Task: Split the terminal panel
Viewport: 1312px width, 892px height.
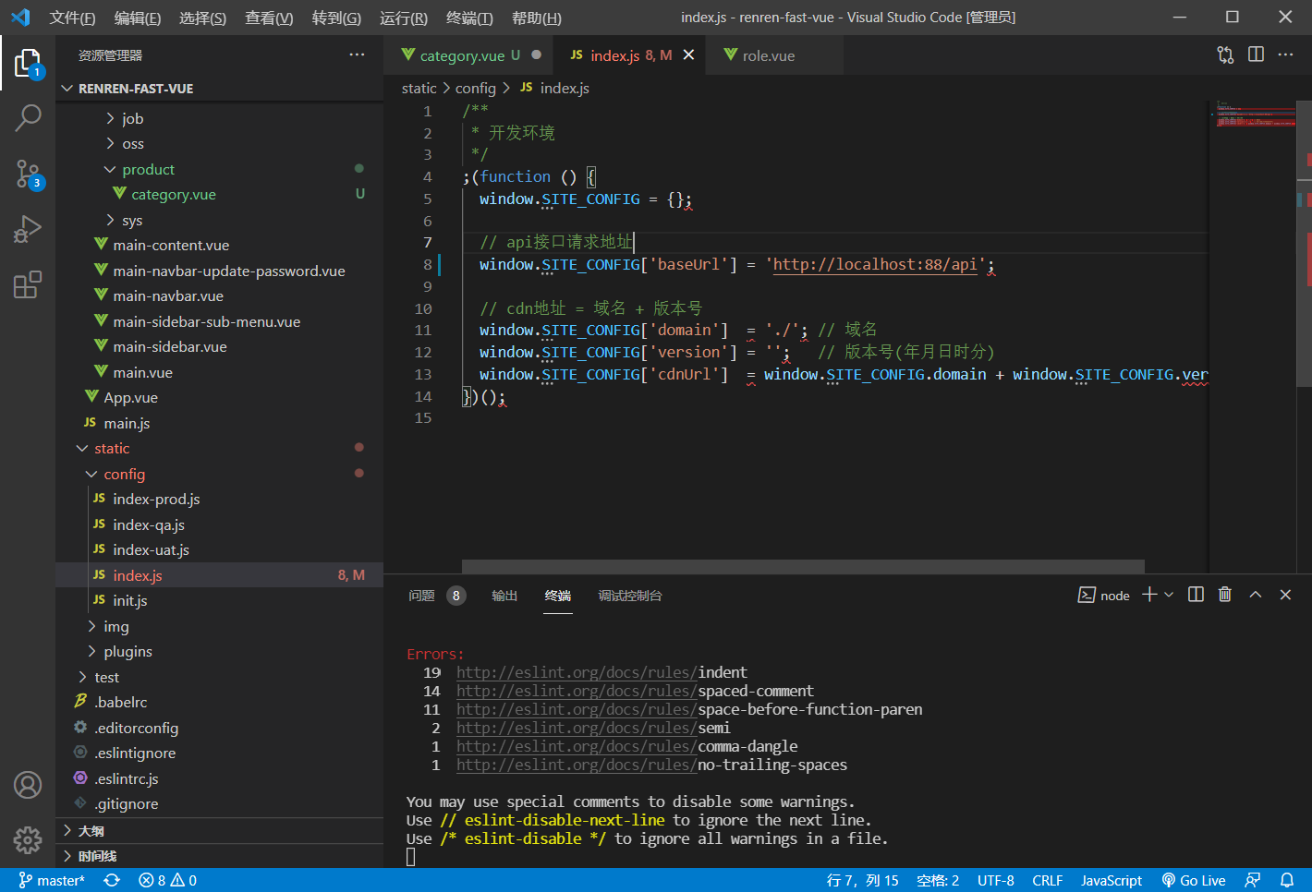Action: [1196, 595]
